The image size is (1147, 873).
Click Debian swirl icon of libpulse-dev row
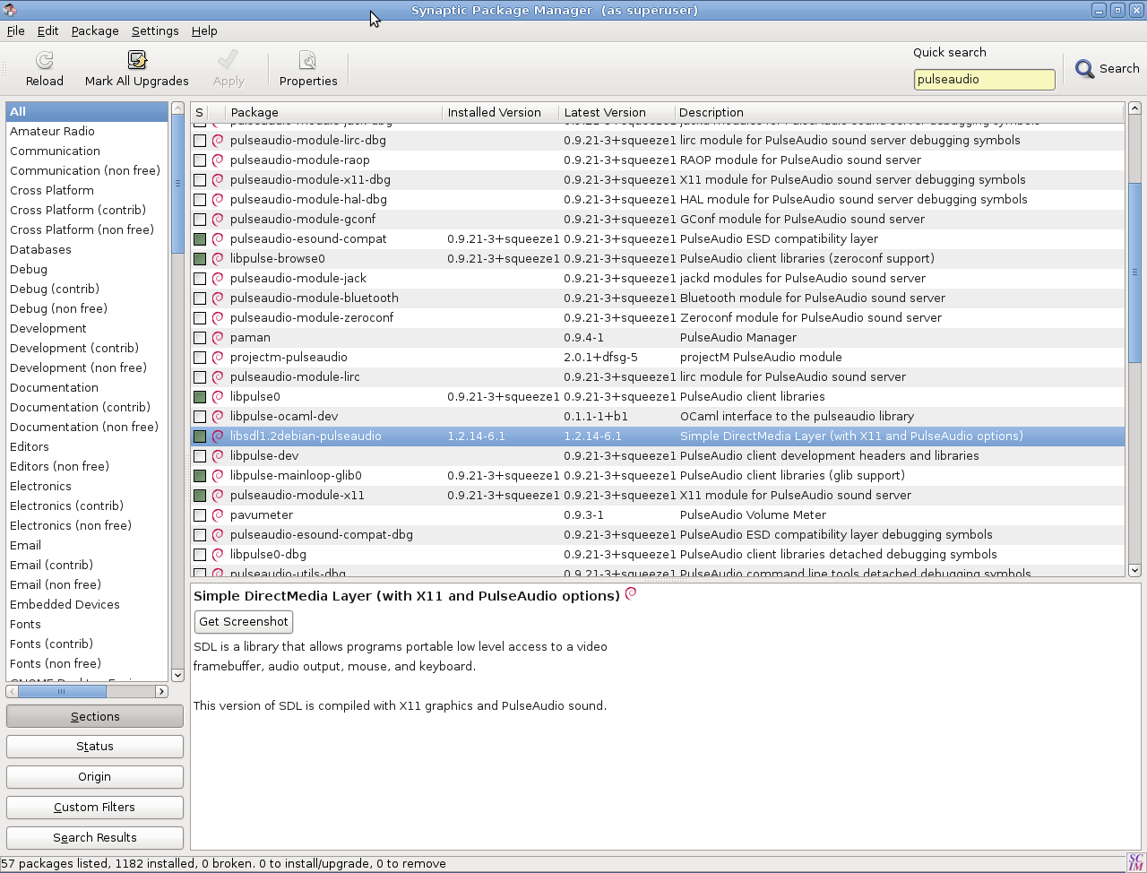pos(218,456)
